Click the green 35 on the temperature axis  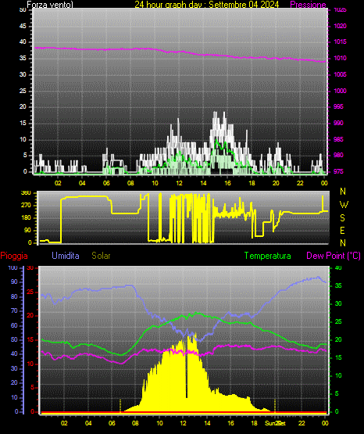click(x=338, y=285)
